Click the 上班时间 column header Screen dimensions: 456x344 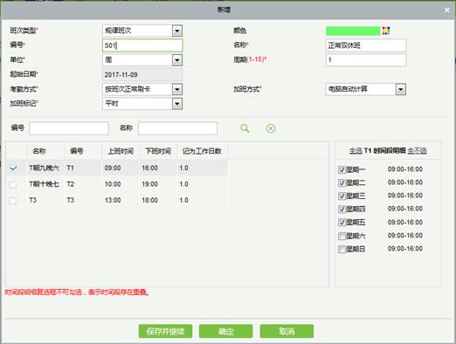pyautogui.click(x=121, y=151)
